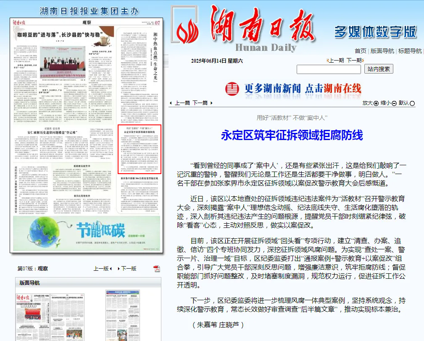Viewport: 424px width, 341px height.
Task: Open the PDF version via the PDF icon
Action: coord(156,268)
